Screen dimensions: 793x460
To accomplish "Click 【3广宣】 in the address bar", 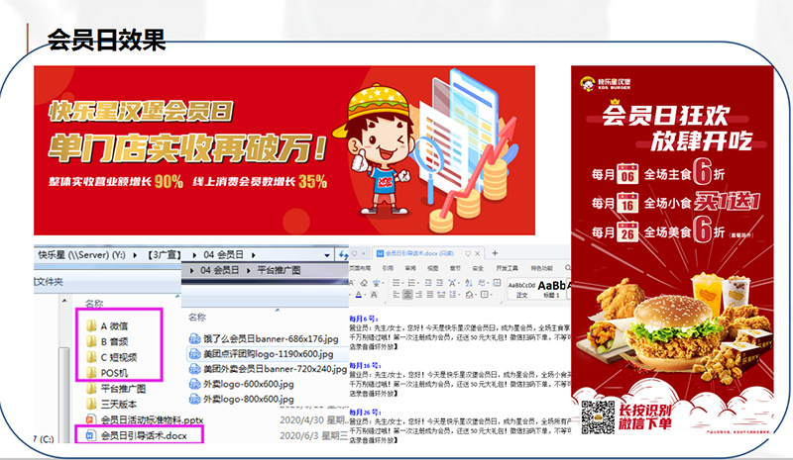I will [x=164, y=255].
